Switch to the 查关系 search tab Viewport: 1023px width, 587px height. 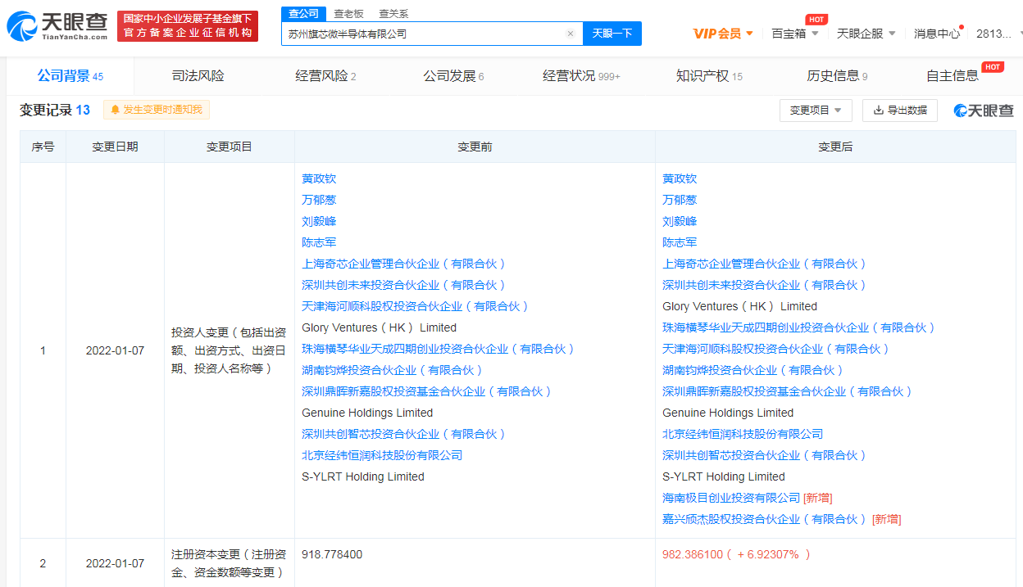(x=393, y=14)
